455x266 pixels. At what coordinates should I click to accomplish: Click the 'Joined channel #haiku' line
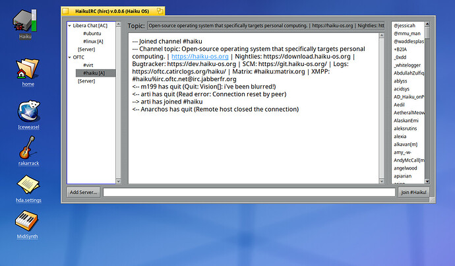[167, 41]
